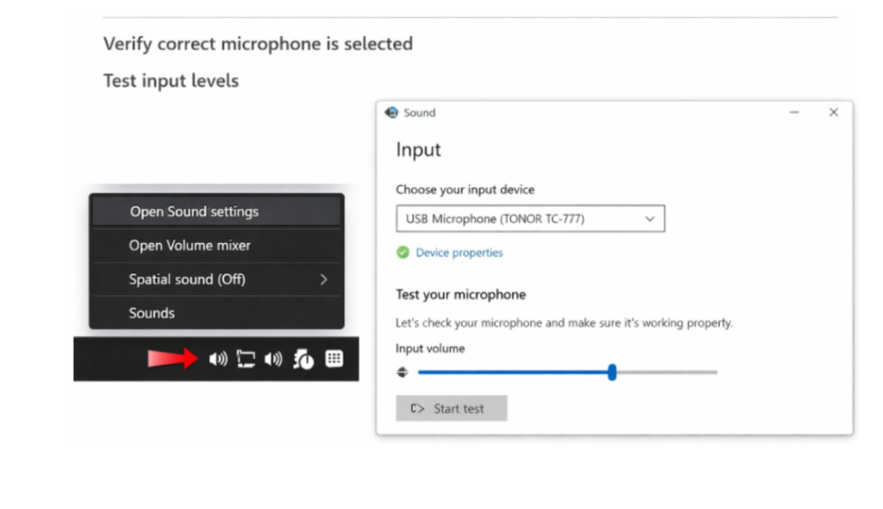Click the Sound window title bar app icon
Viewport: 883px width, 509px height.
[x=392, y=112]
